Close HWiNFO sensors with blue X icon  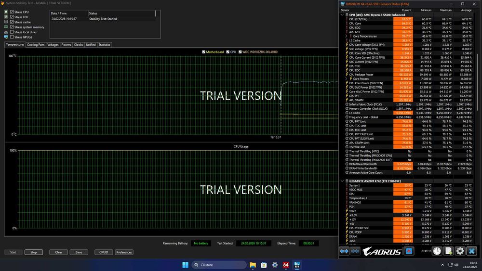471,251
